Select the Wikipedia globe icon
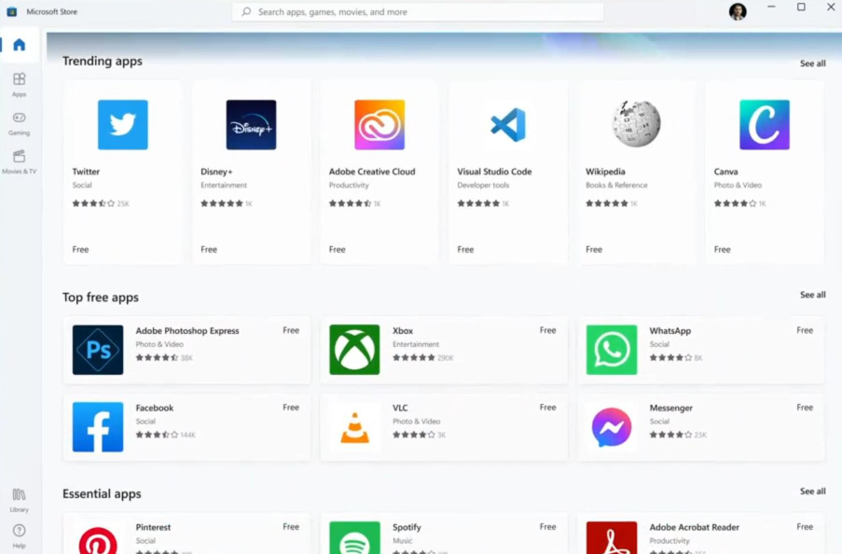 click(636, 124)
